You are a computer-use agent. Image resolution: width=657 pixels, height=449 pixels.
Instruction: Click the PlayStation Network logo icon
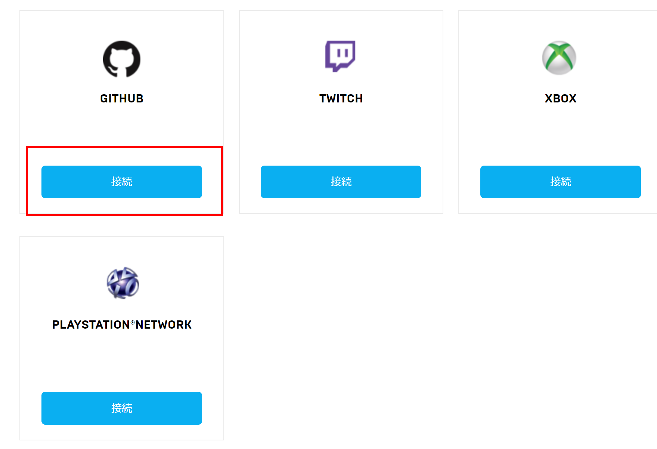pos(123,283)
